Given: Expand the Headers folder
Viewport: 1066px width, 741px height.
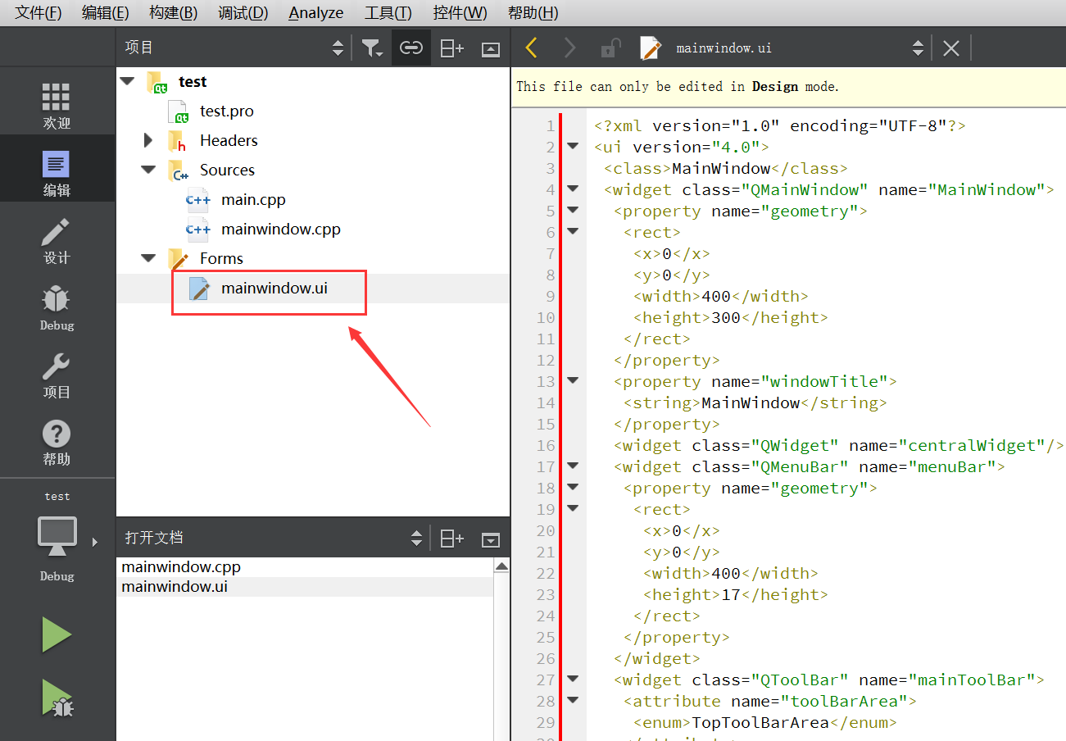Looking at the screenshot, I should coord(148,140).
